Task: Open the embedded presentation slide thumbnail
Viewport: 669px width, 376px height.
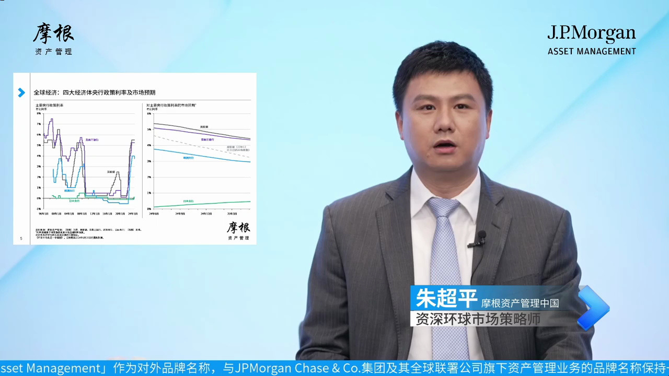Action: pyautogui.click(x=135, y=159)
